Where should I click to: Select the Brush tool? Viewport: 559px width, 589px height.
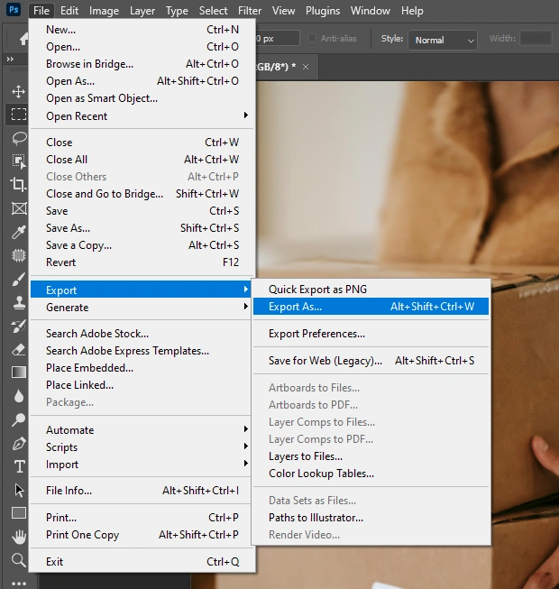(x=18, y=279)
